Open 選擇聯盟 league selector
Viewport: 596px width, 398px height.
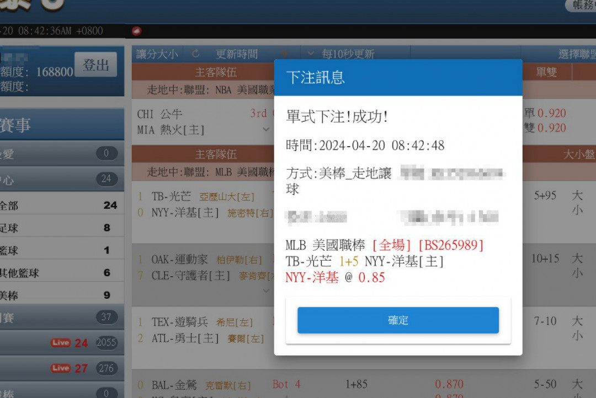[576, 54]
